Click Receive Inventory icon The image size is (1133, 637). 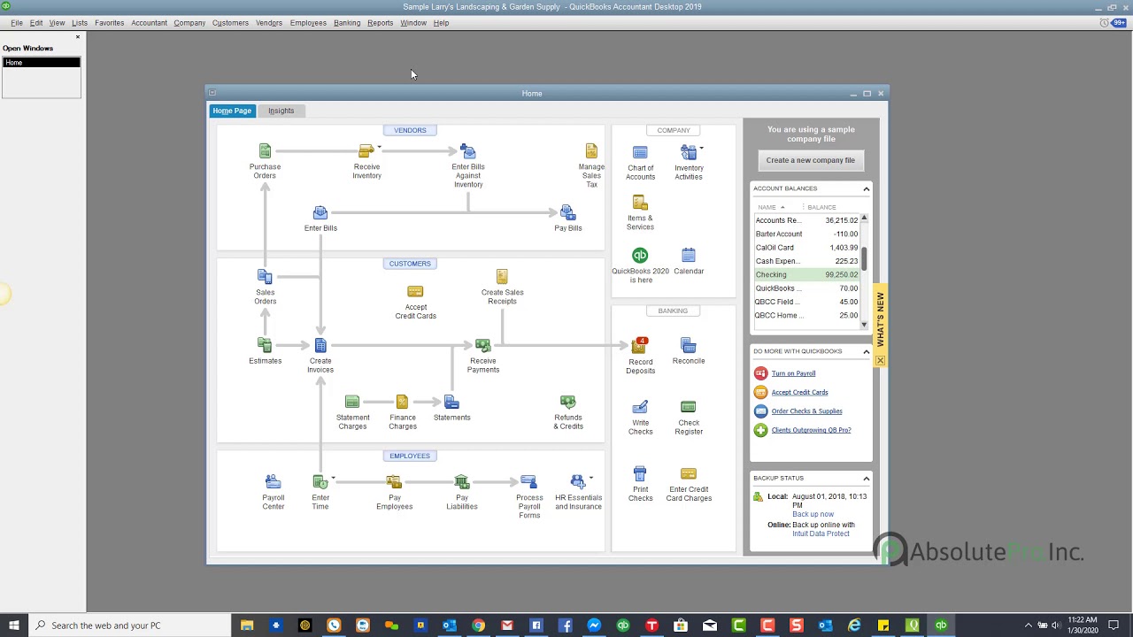pyautogui.click(x=366, y=151)
